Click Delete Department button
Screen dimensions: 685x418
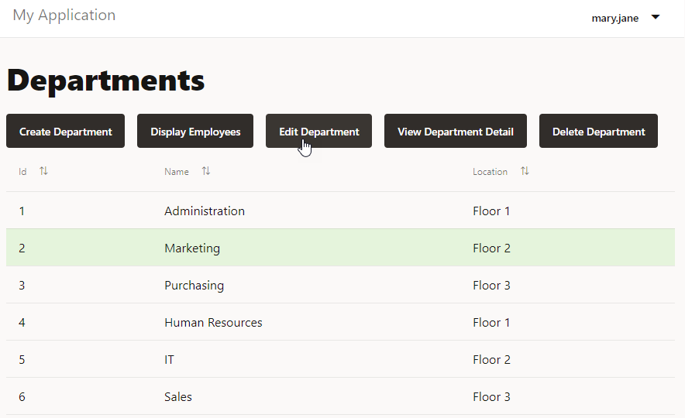click(x=598, y=131)
